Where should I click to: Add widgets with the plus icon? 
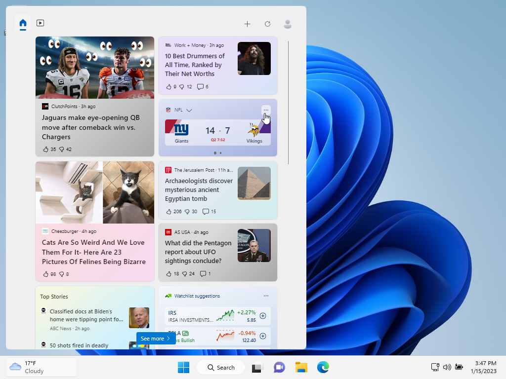(x=247, y=24)
